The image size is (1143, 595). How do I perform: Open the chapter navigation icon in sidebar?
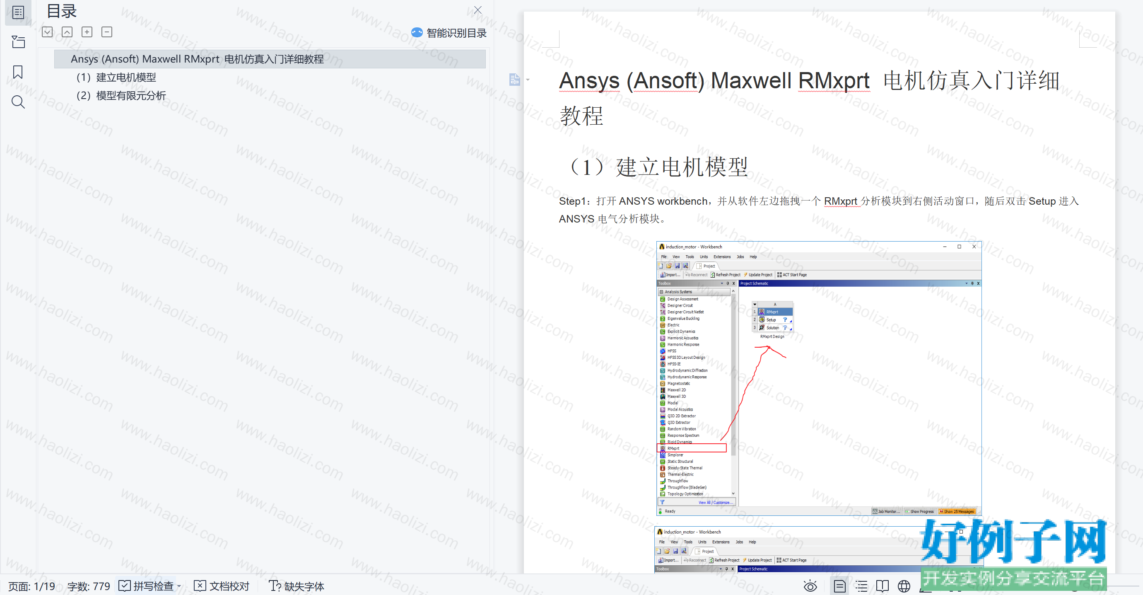click(x=18, y=42)
